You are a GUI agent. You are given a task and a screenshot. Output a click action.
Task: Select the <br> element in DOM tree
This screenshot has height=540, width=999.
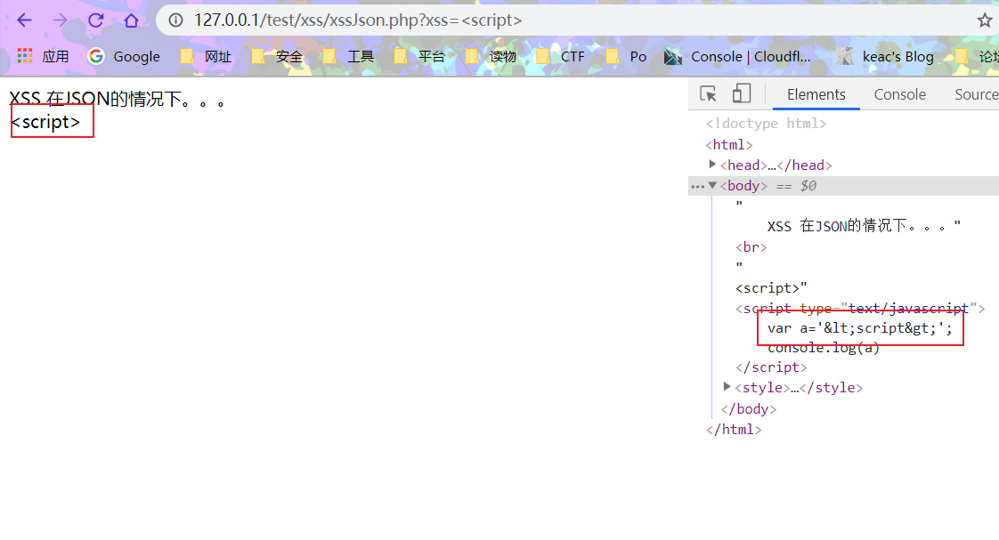point(751,247)
